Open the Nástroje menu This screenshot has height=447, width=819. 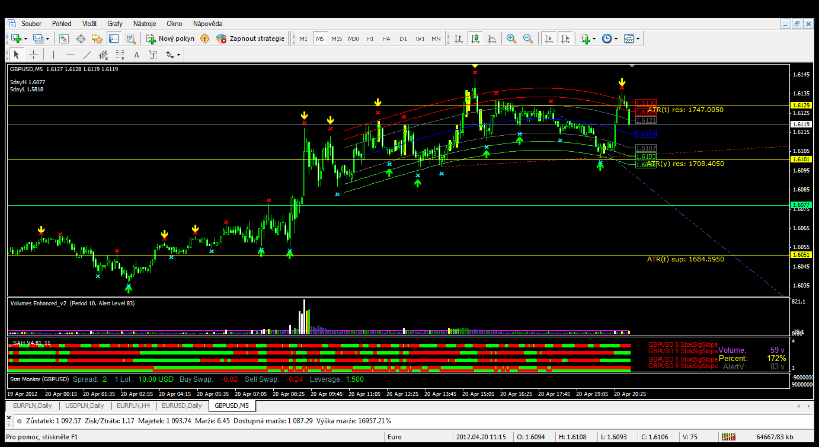(145, 24)
